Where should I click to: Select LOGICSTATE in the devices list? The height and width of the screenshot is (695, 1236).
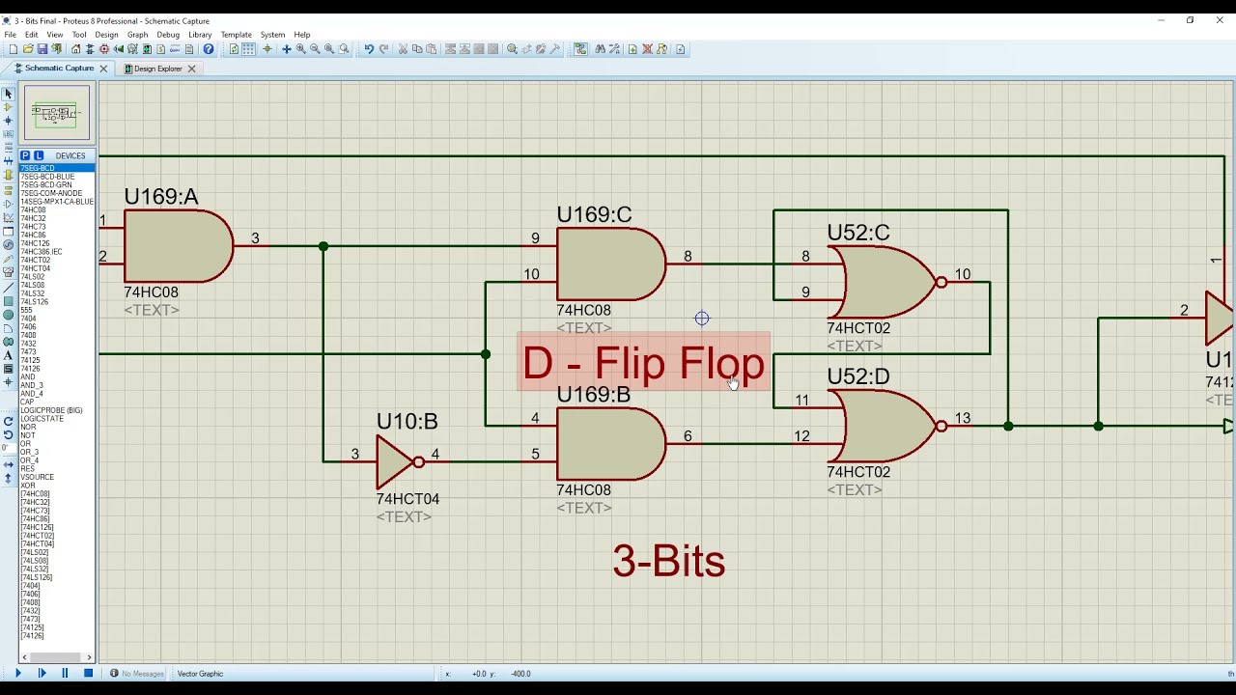[x=42, y=419]
